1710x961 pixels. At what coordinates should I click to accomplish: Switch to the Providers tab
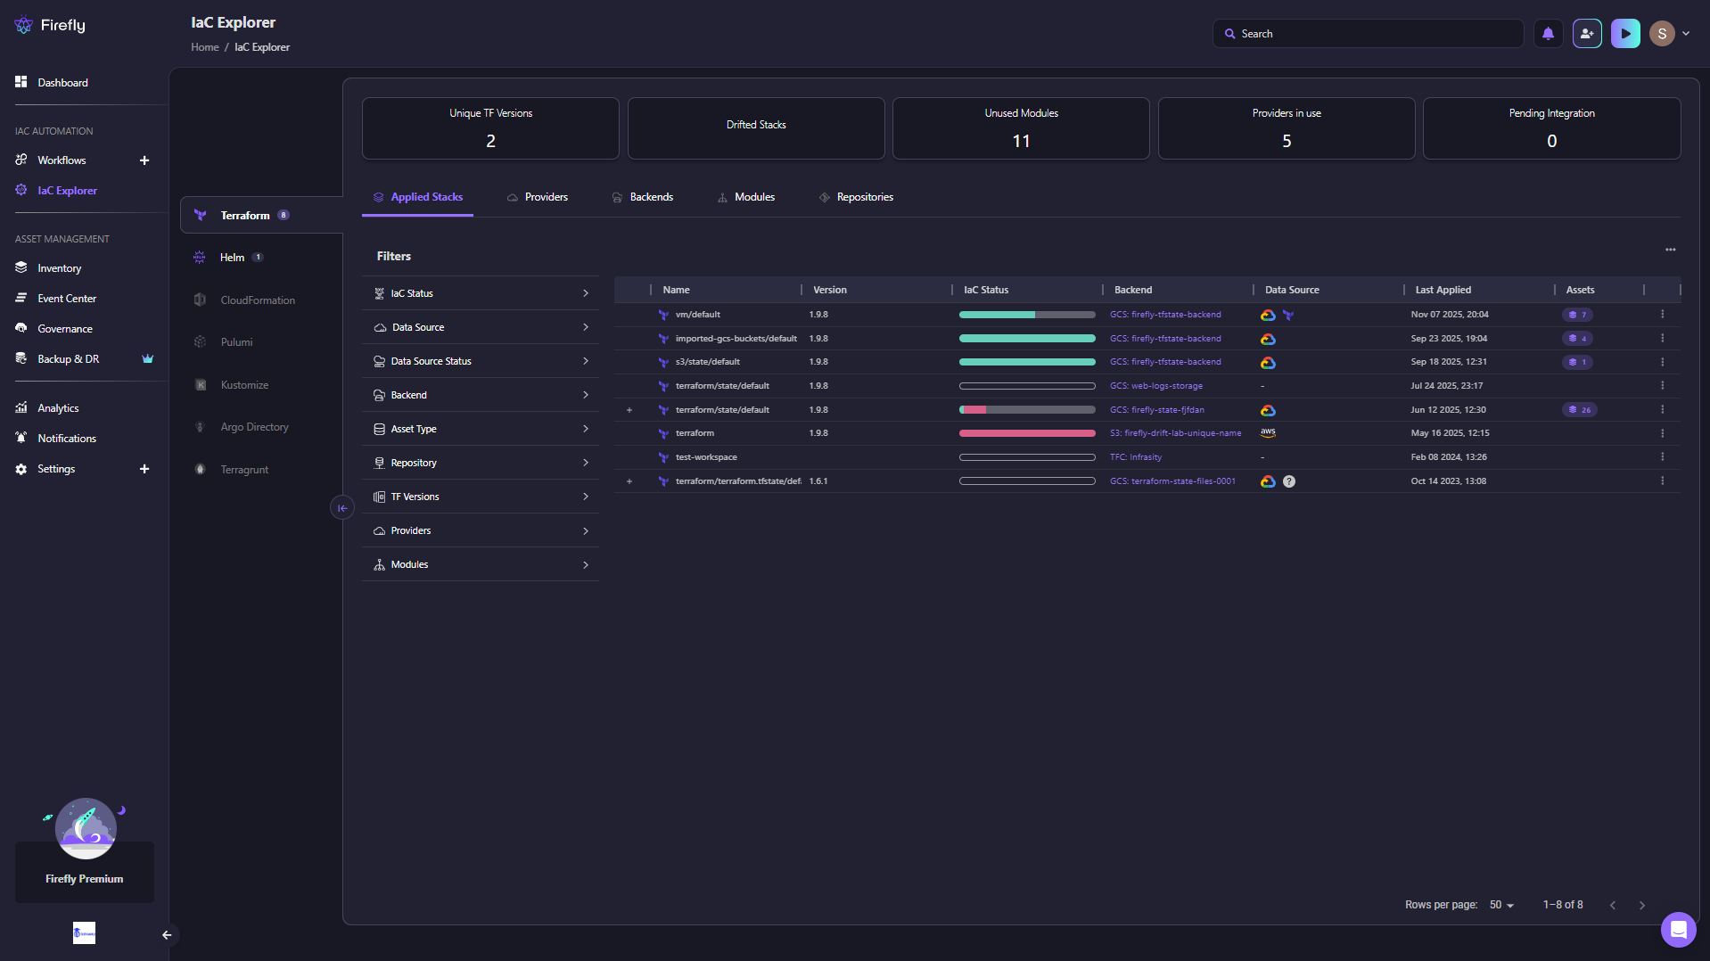pos(538,197)
